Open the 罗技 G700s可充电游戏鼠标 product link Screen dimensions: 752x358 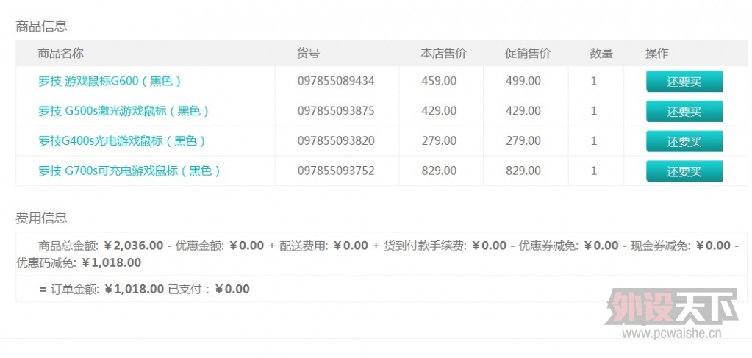coord(129,171)
